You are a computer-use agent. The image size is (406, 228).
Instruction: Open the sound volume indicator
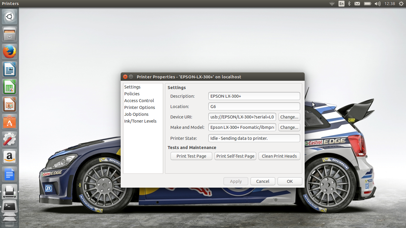tap(377, 4)
